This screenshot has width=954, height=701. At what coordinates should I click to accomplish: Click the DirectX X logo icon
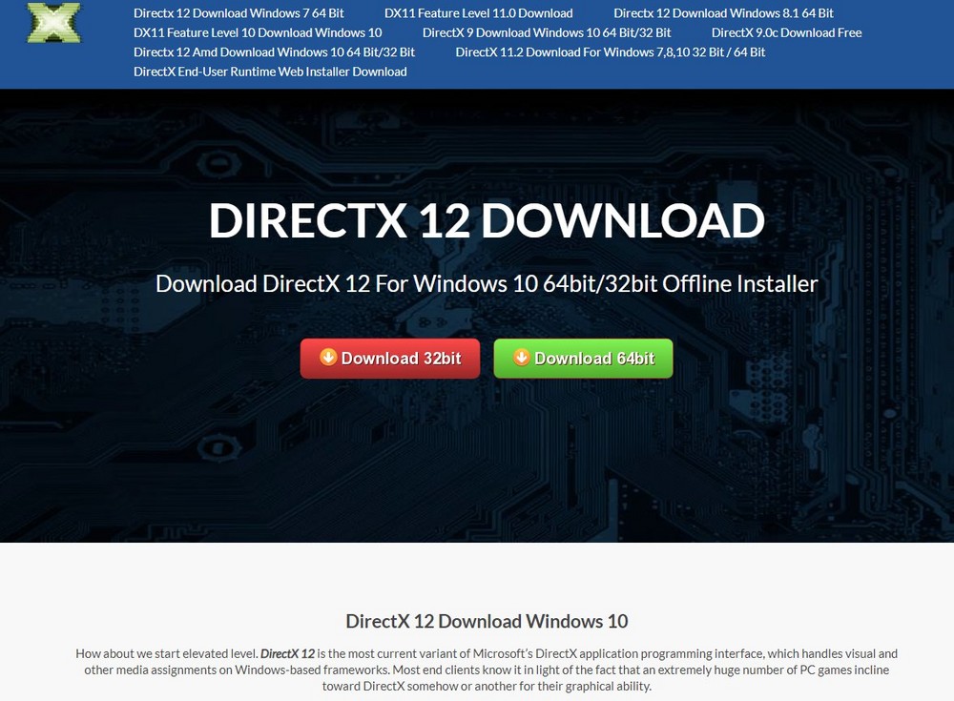pos(53,23)
